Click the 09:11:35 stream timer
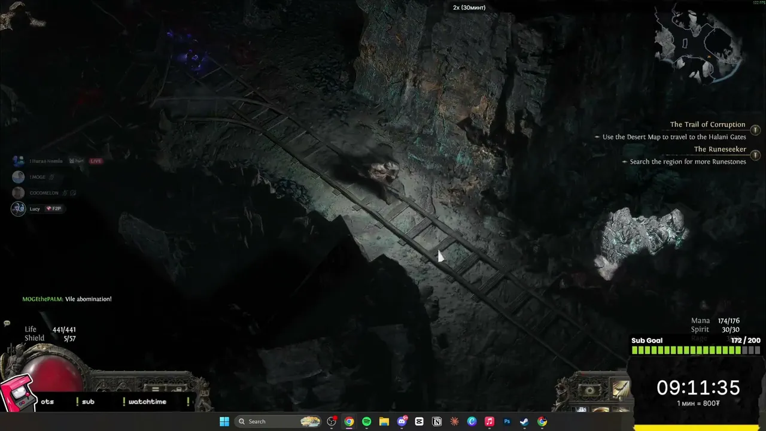Viewport: 766px width, 431px height. (698, 387)
